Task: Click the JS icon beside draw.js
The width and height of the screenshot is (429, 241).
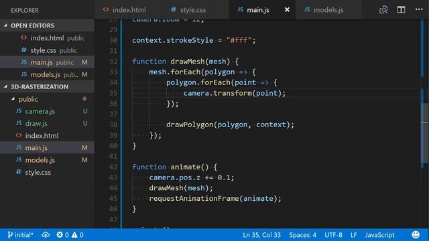Action: point(19,123)
